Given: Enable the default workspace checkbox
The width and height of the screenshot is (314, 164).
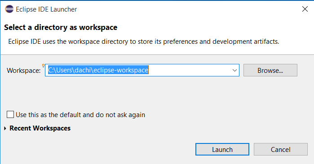Looking at the screenshot, I should point(10,114).
